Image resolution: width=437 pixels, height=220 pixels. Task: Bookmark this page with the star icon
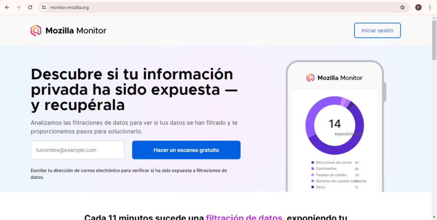coord(402,8)
